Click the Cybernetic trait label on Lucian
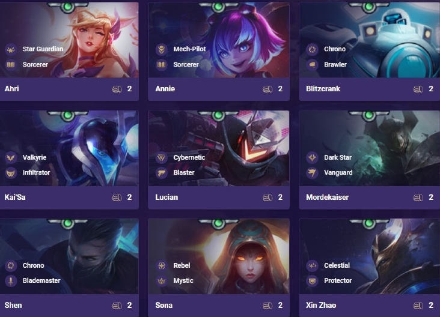The width and height of the screenshot is (440, 317). (189, 157)
